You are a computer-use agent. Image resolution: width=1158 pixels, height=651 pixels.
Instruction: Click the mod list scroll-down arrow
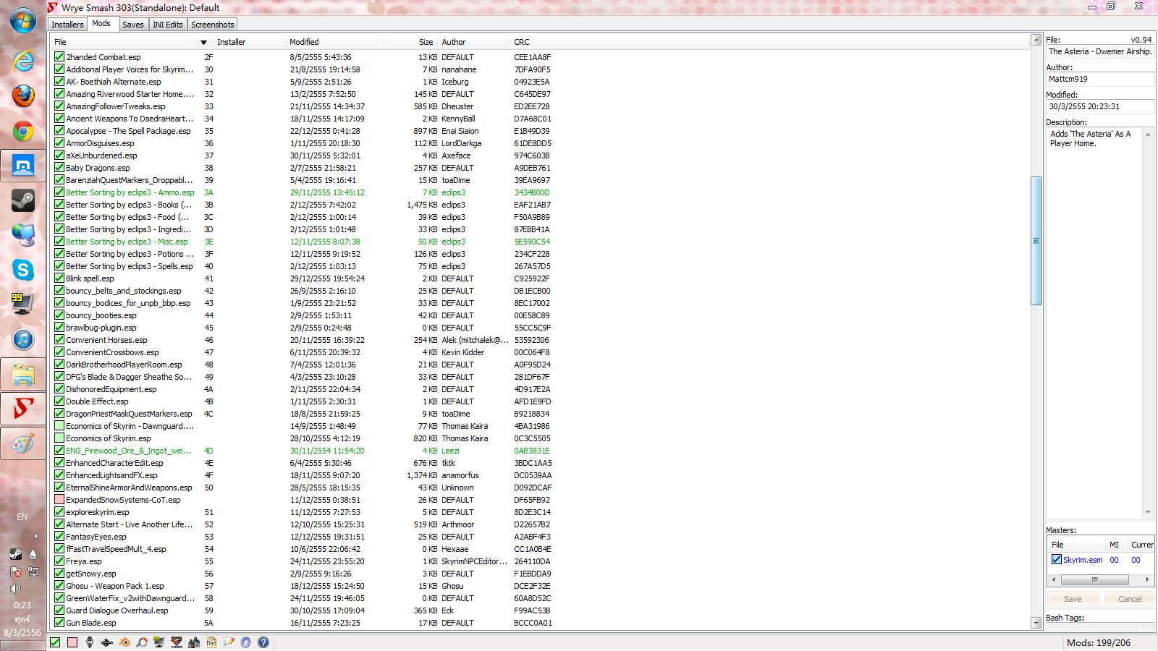click(1036, 622)
